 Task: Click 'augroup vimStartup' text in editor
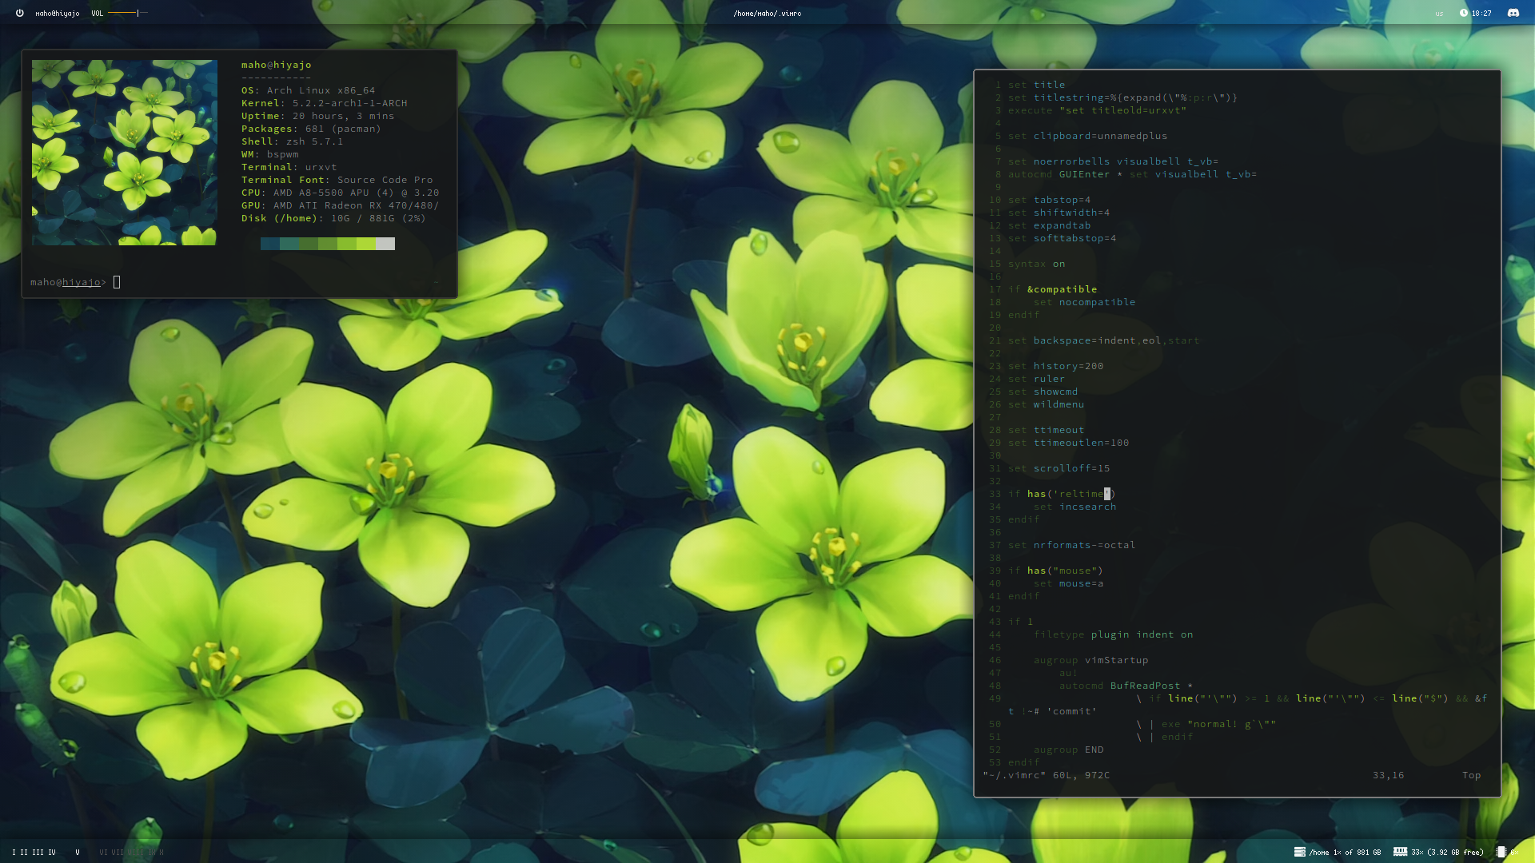1090,660
